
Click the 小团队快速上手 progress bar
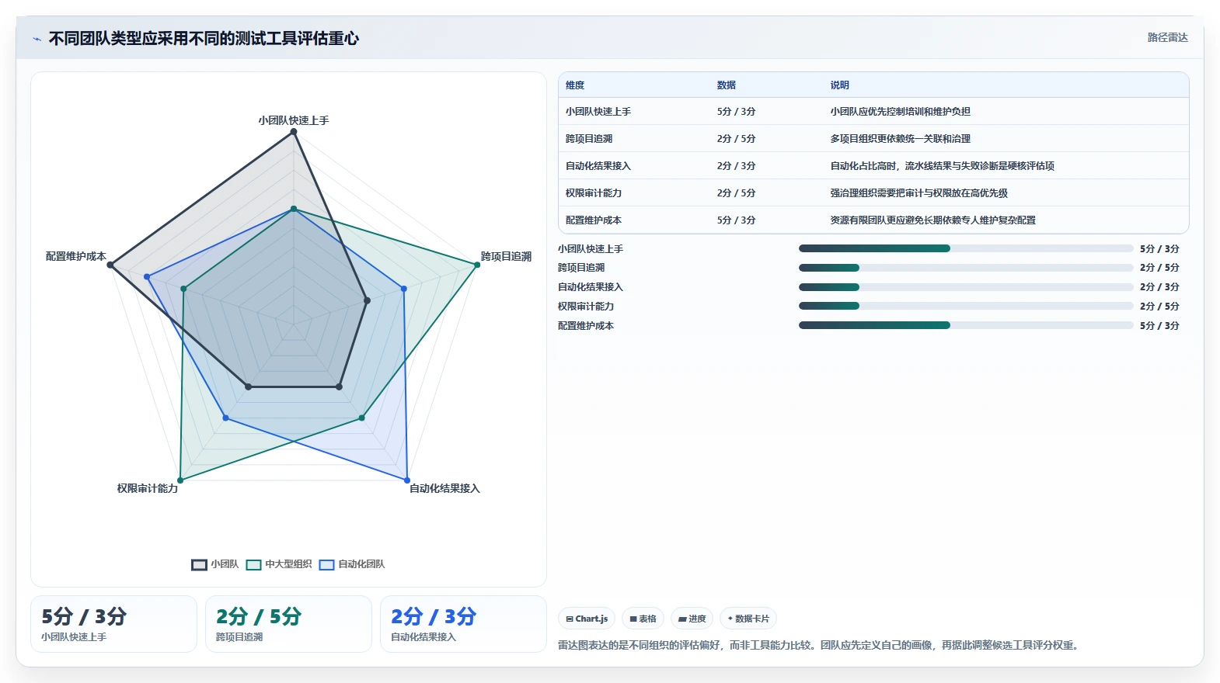[x=966, y=248]
